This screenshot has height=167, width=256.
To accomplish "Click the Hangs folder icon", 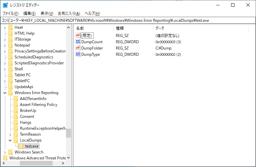I will [x=16, y=122].
